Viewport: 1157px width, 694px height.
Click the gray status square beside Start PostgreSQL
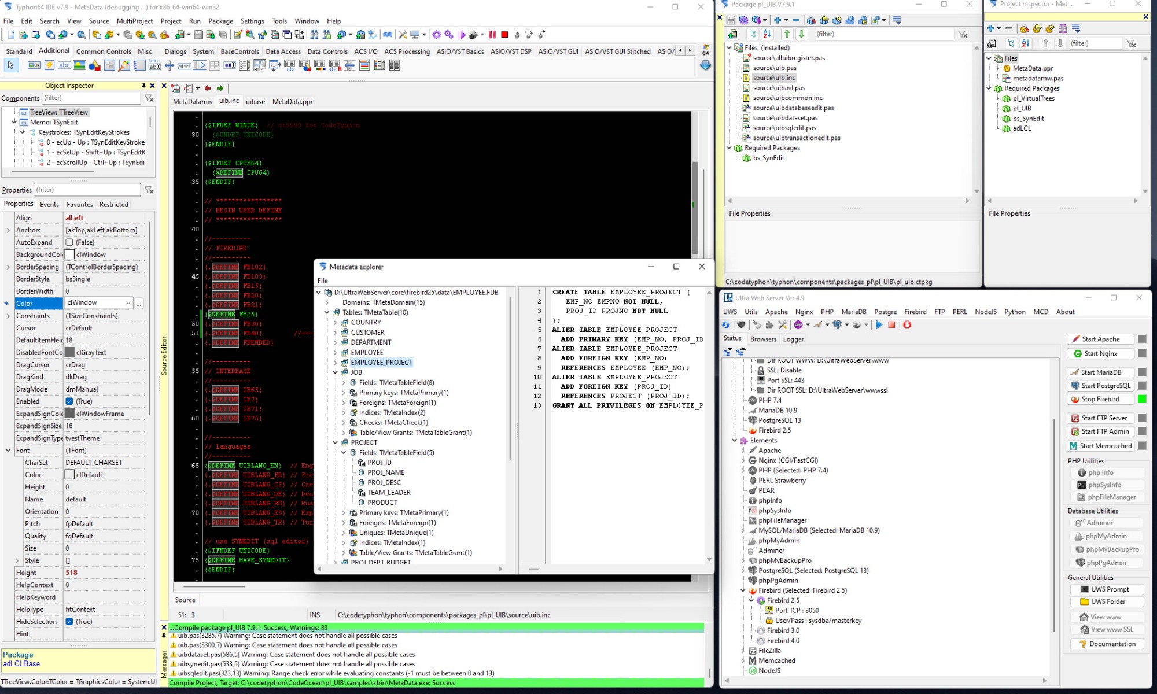(1142, 386)
